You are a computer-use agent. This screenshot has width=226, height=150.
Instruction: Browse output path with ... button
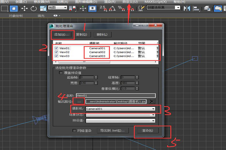(79, 101)
